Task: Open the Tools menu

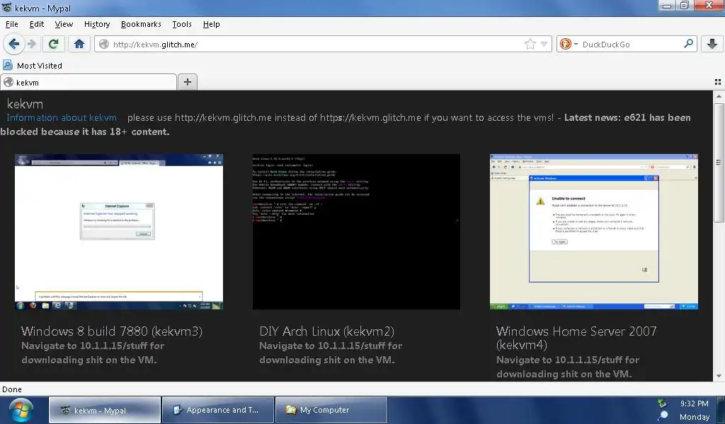Action: (x=182, y=24)
